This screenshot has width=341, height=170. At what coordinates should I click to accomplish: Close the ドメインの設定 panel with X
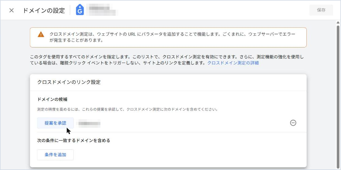[12, 10]
